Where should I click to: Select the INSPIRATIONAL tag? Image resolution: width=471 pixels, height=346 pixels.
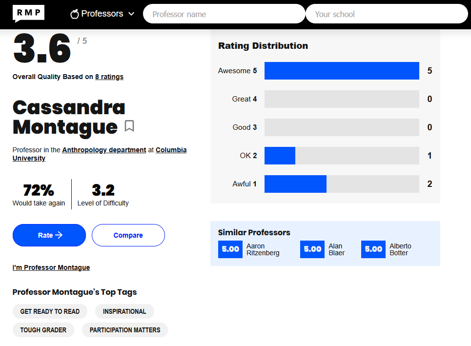point(124,311)
